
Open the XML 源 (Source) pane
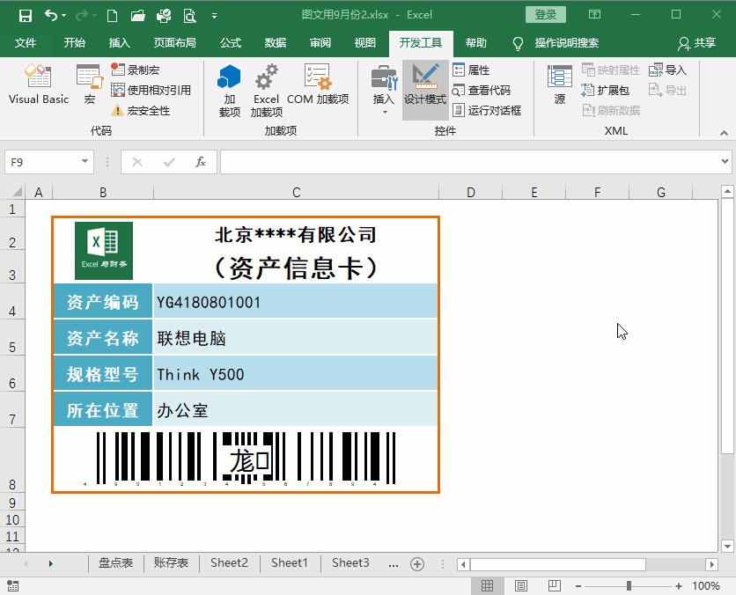click(558, 89)
